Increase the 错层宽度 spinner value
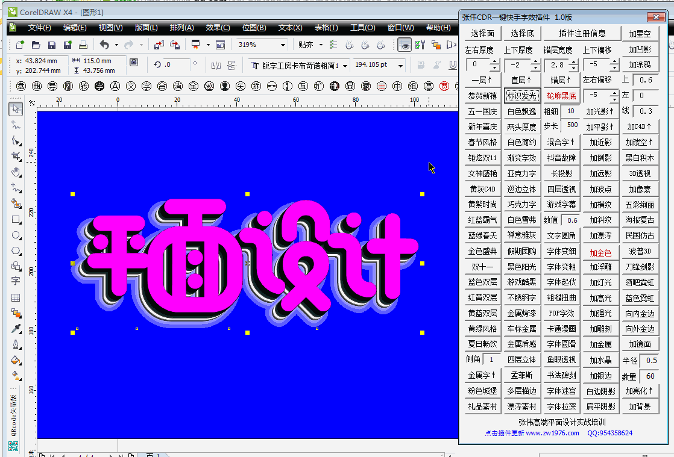This screenshot has width=674, height=457. pos(573,62)
